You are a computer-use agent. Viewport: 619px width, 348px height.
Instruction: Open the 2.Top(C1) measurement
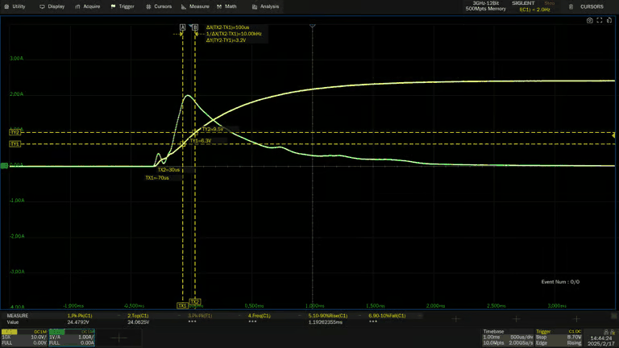pyautogui.click(x=138, y=316)
